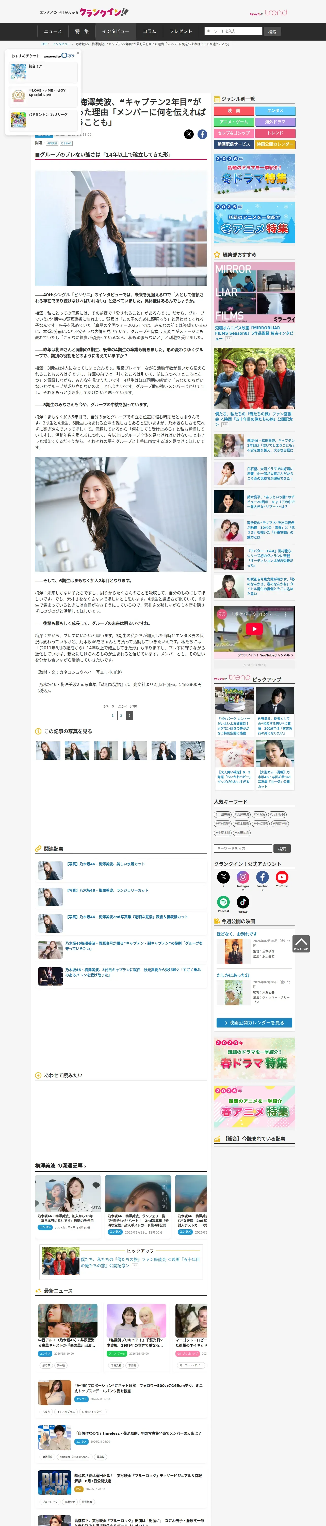This screenshot has width=326, height=1526.
Task: Click the trend logo in header
Action: 268,12
